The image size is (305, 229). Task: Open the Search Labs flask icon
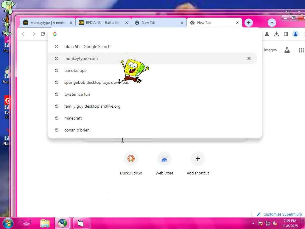287,50
